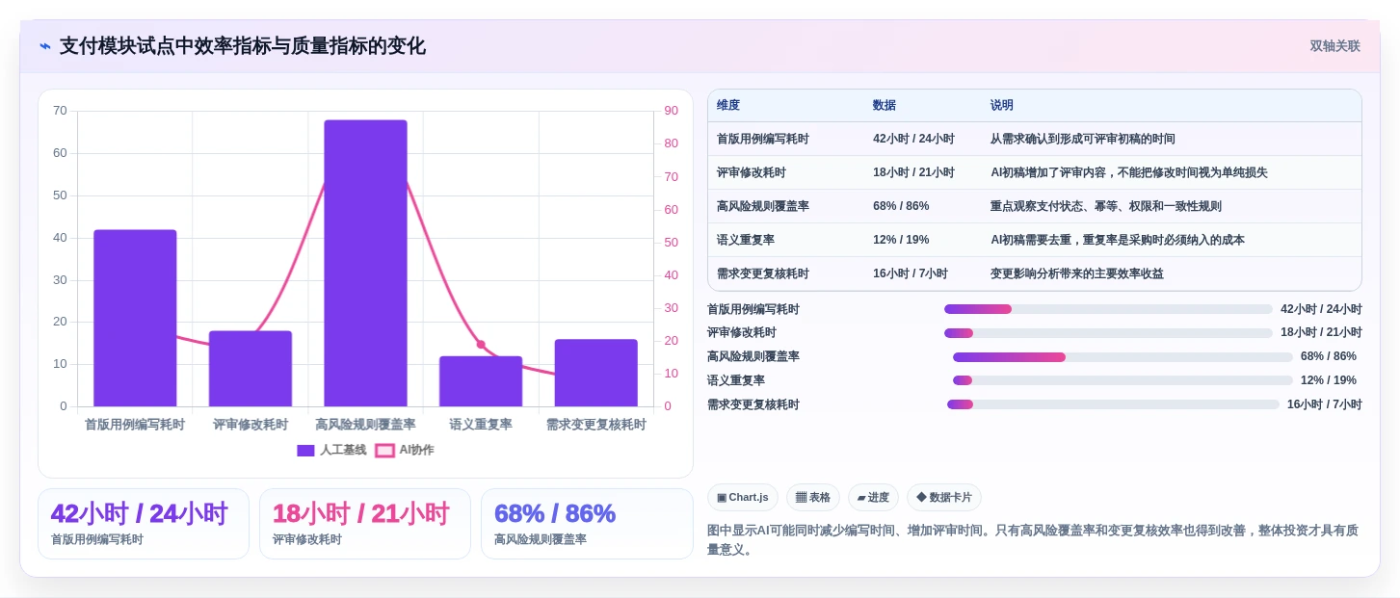Click table value 42小时 / 24小时
The width and height of the screenshot is (1400, 598).
click(x=913, y=139)
